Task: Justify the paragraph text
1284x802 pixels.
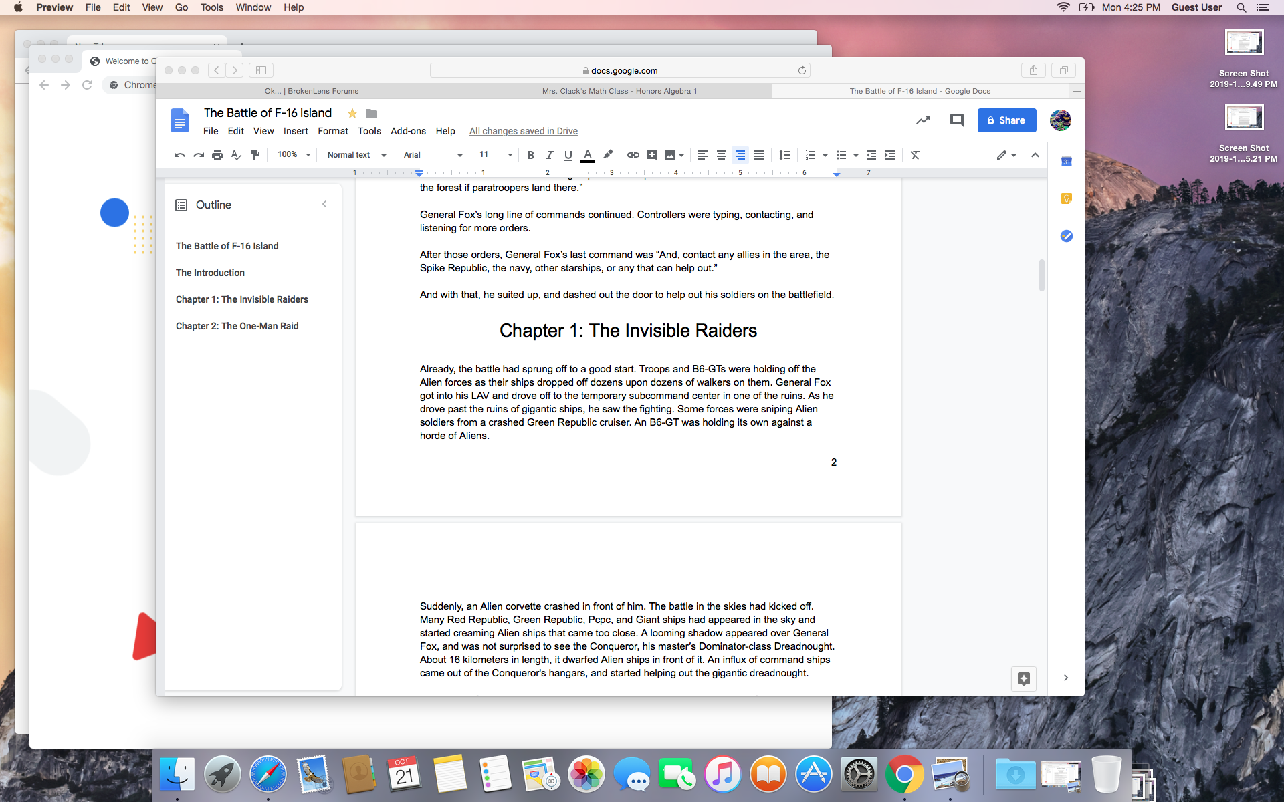Action: (x=758, y=155)
